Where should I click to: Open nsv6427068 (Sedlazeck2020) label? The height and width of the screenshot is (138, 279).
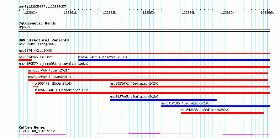coord(134,97)
